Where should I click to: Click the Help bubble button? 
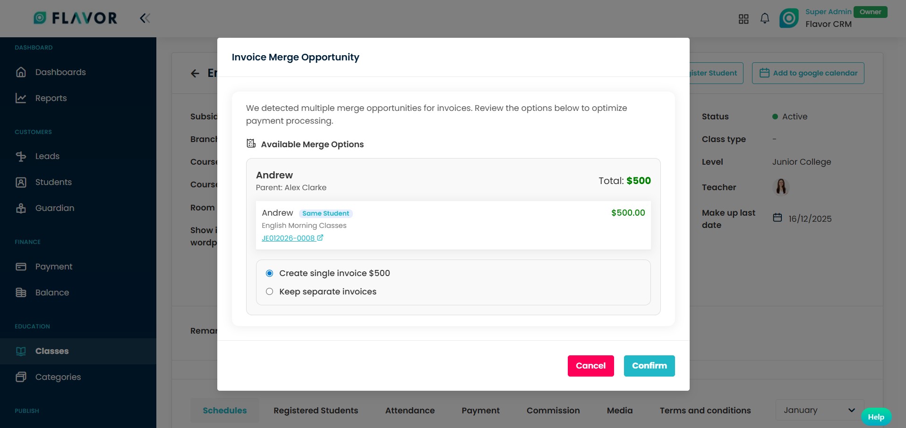(876, 417)
